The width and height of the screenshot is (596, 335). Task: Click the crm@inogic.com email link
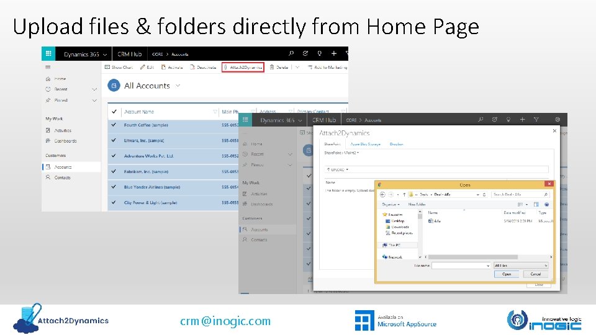(x=225, y=321)
